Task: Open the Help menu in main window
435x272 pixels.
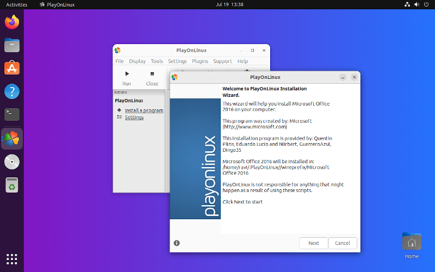Action: [x=243, y=61]
